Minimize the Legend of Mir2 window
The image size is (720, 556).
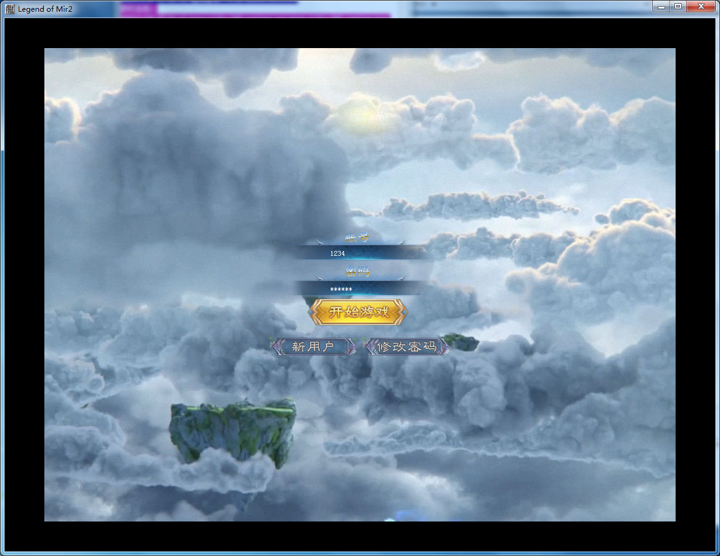click(x=661, y=6)
